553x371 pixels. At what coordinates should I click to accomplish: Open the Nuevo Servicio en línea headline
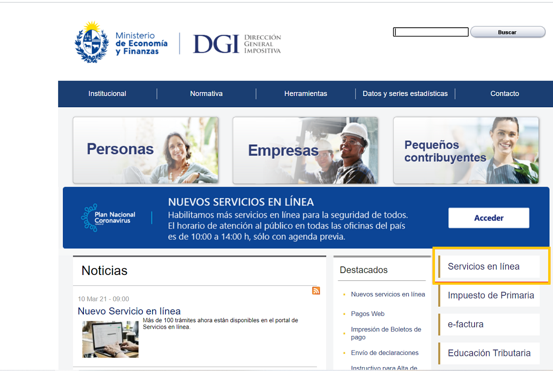(129, 311)
